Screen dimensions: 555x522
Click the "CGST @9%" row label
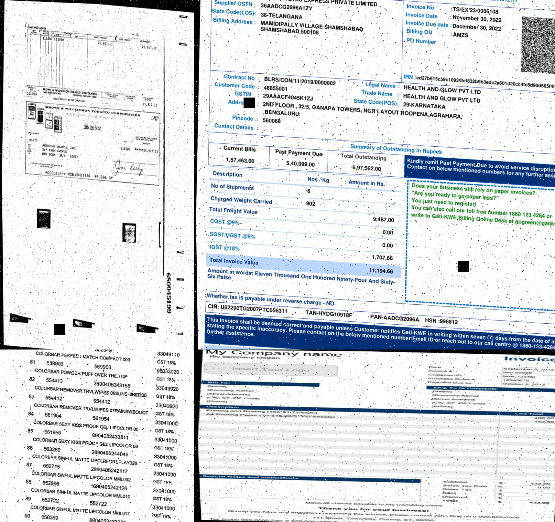225,222
